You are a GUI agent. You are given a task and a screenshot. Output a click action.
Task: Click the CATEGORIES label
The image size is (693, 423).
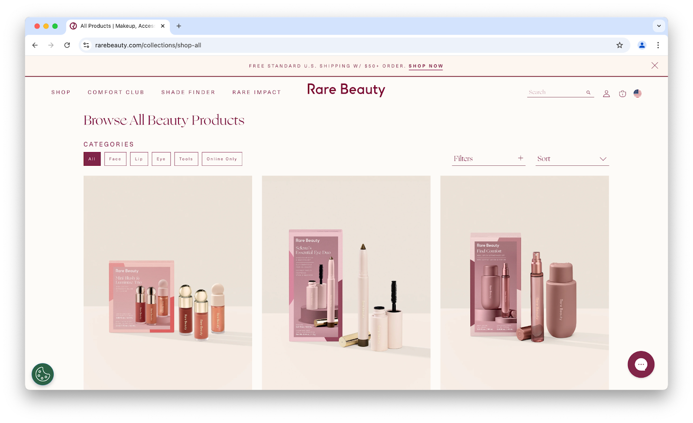click(x=109, y=144)
